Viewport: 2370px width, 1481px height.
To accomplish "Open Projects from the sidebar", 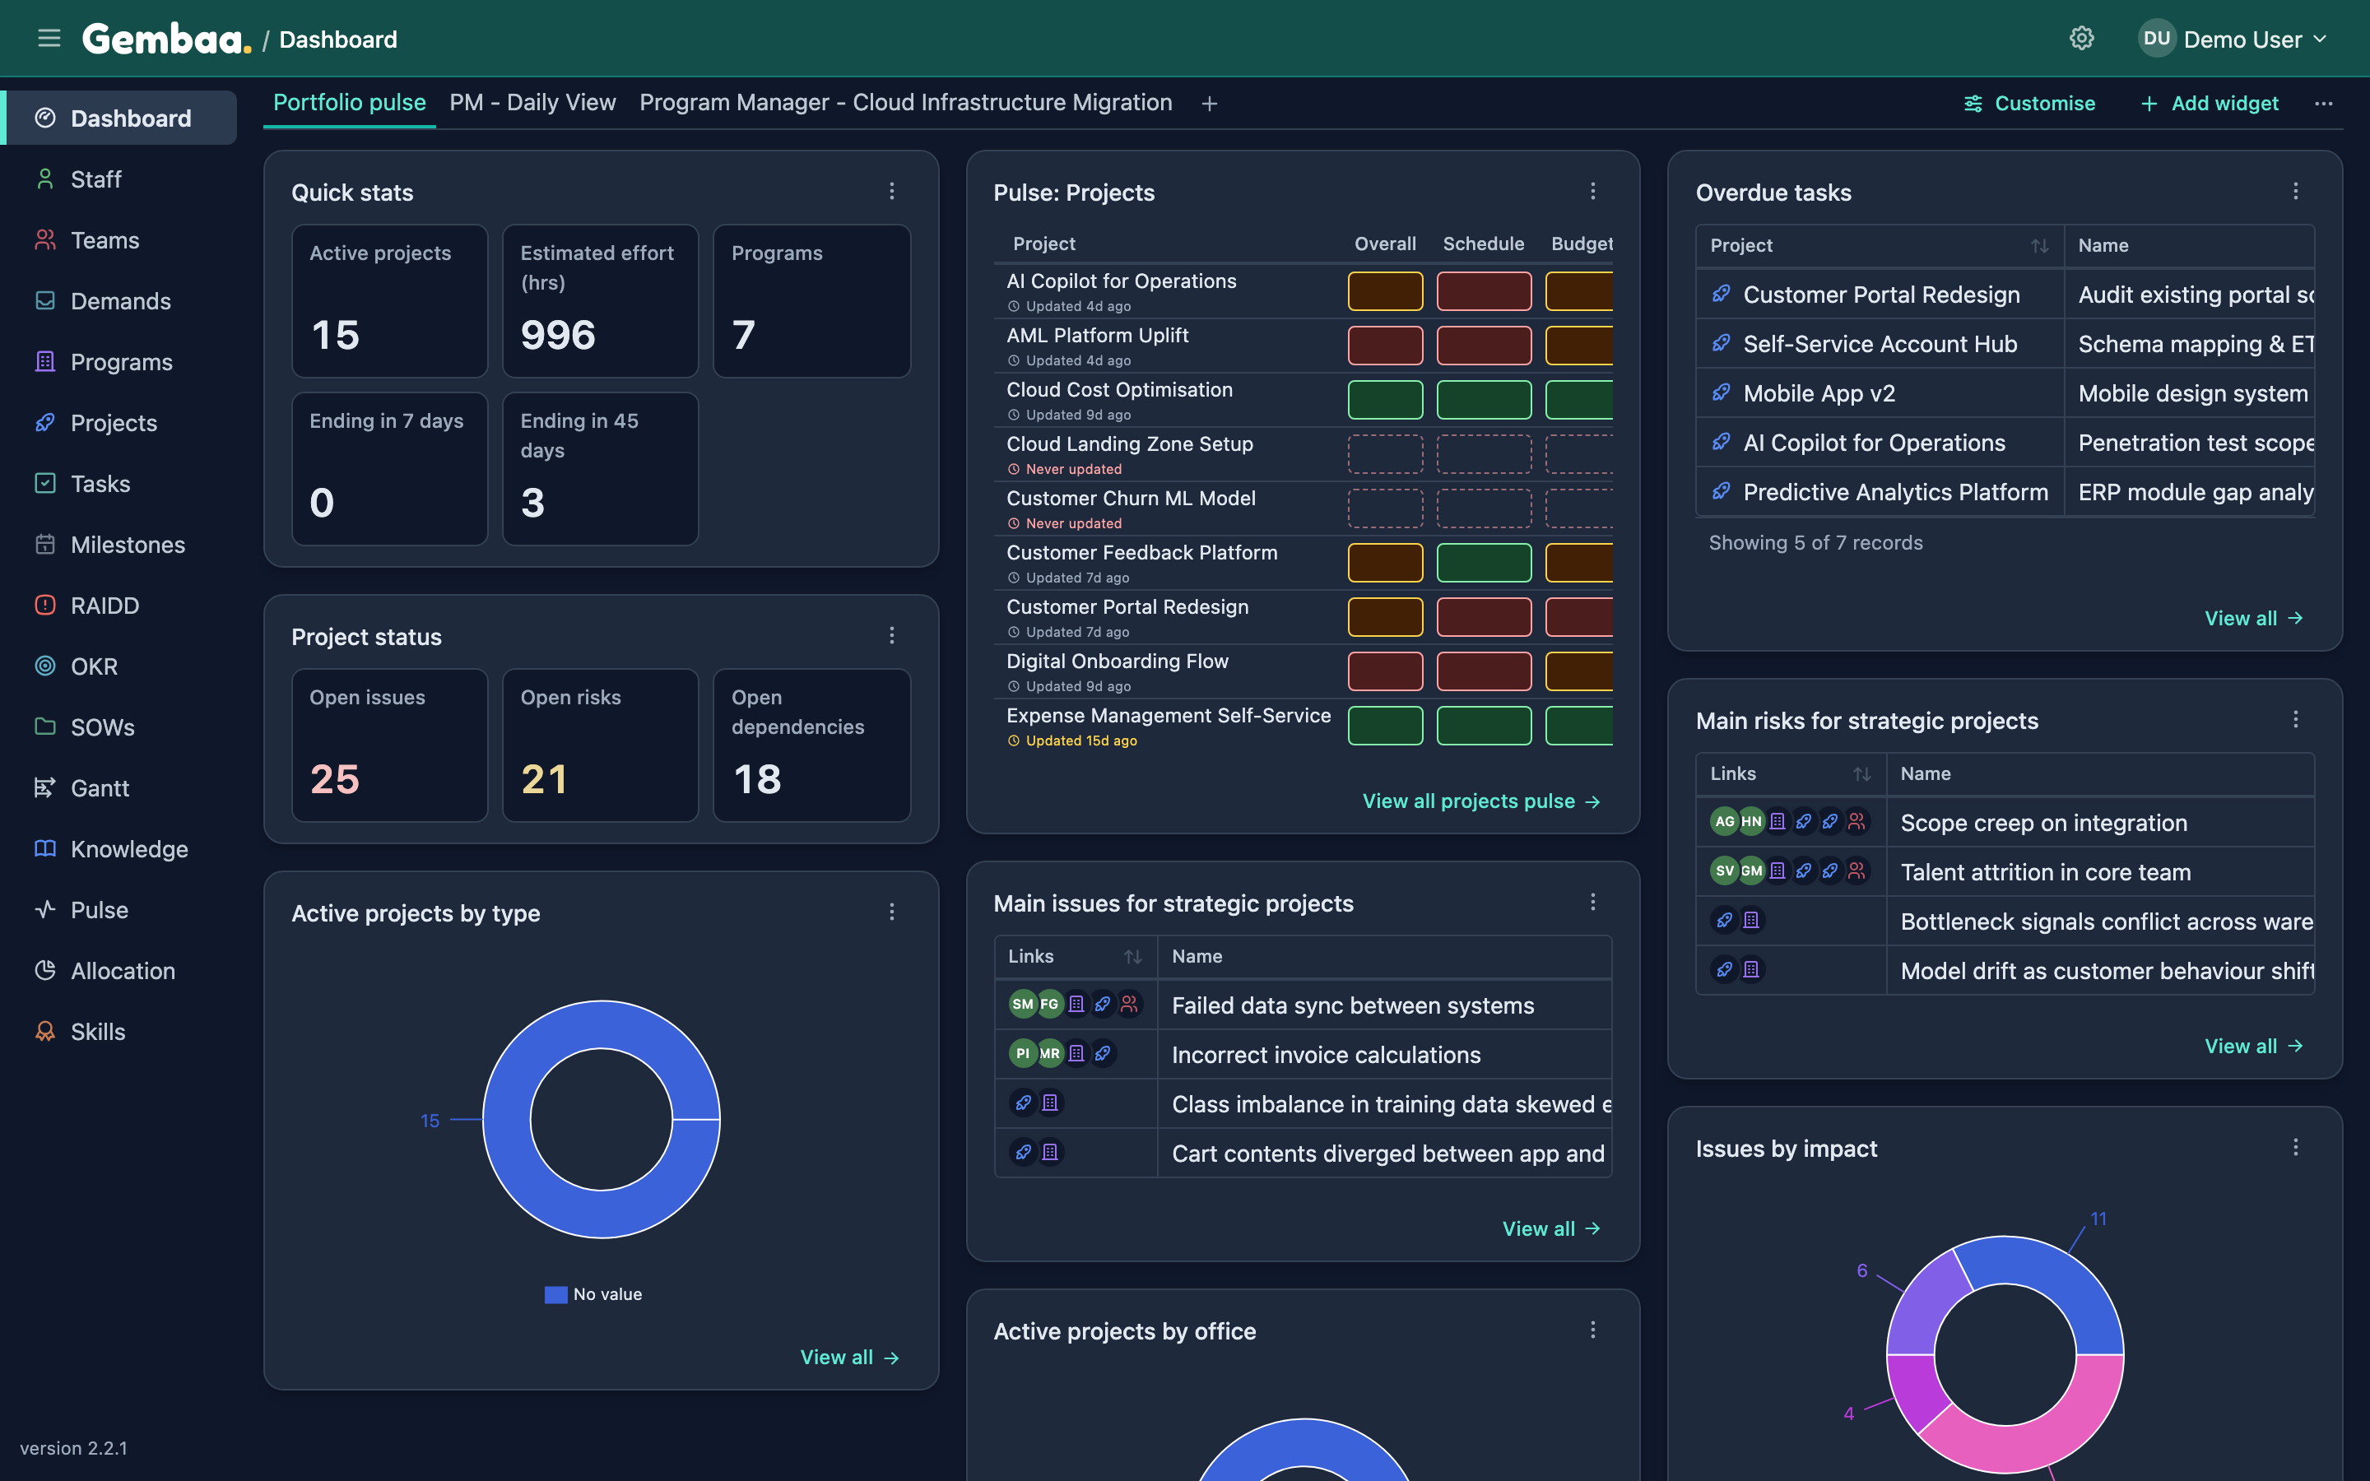I will (119, 422).
